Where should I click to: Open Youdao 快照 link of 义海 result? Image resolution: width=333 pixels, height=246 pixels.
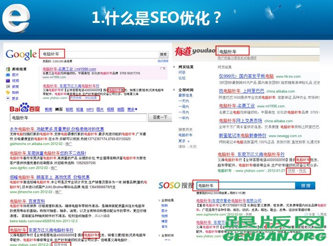(291, 171)
